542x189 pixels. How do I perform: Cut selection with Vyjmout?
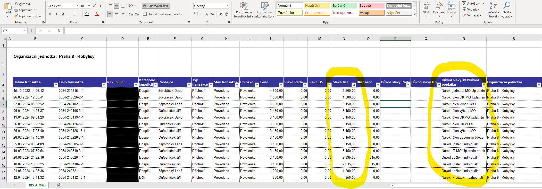coord(22,4)
